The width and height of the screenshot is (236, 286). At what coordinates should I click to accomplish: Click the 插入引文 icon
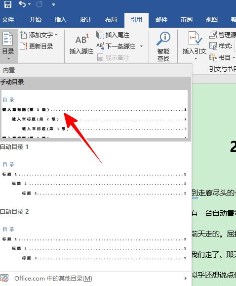(x=195, y=38)
